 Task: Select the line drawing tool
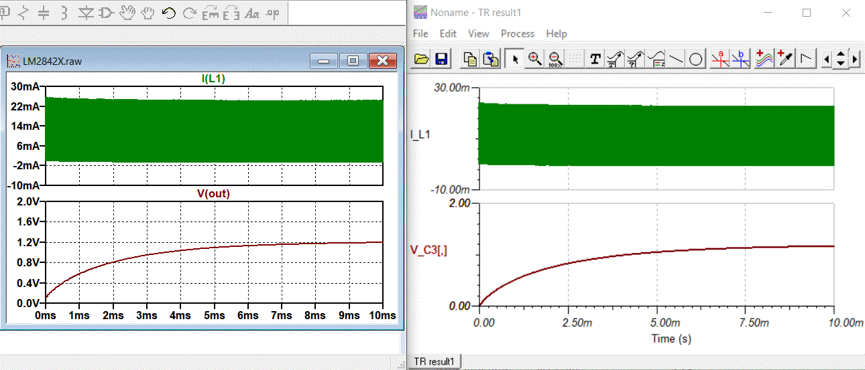coord(676,59)
